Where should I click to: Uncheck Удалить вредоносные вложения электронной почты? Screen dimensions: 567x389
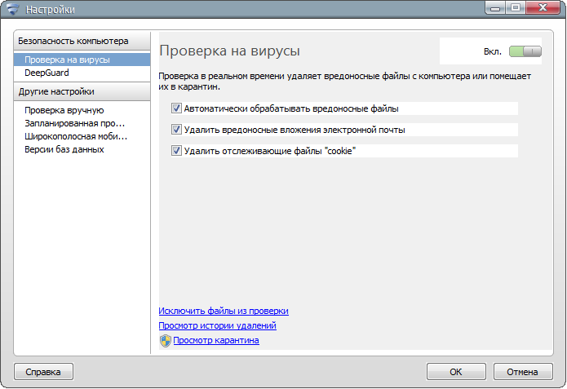tap(176, 130)
